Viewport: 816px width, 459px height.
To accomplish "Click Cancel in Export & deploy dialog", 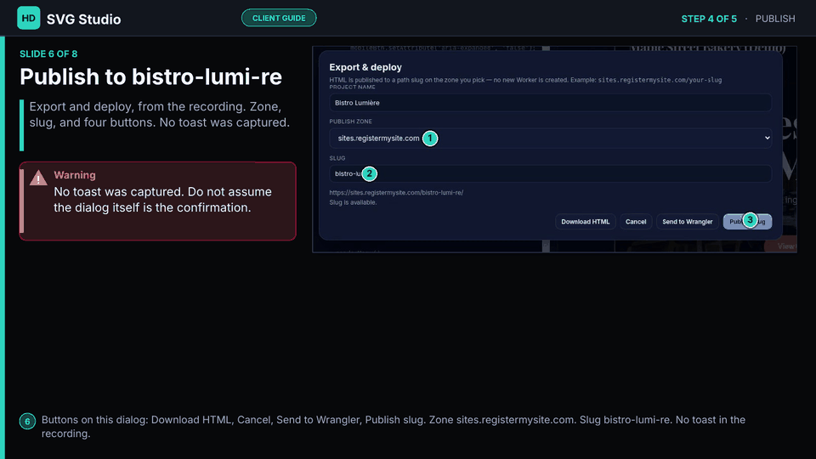I will click(636, 222).
